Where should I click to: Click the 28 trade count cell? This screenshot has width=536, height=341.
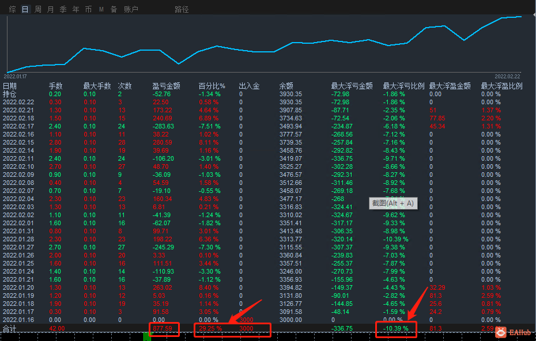click(122, 142)
